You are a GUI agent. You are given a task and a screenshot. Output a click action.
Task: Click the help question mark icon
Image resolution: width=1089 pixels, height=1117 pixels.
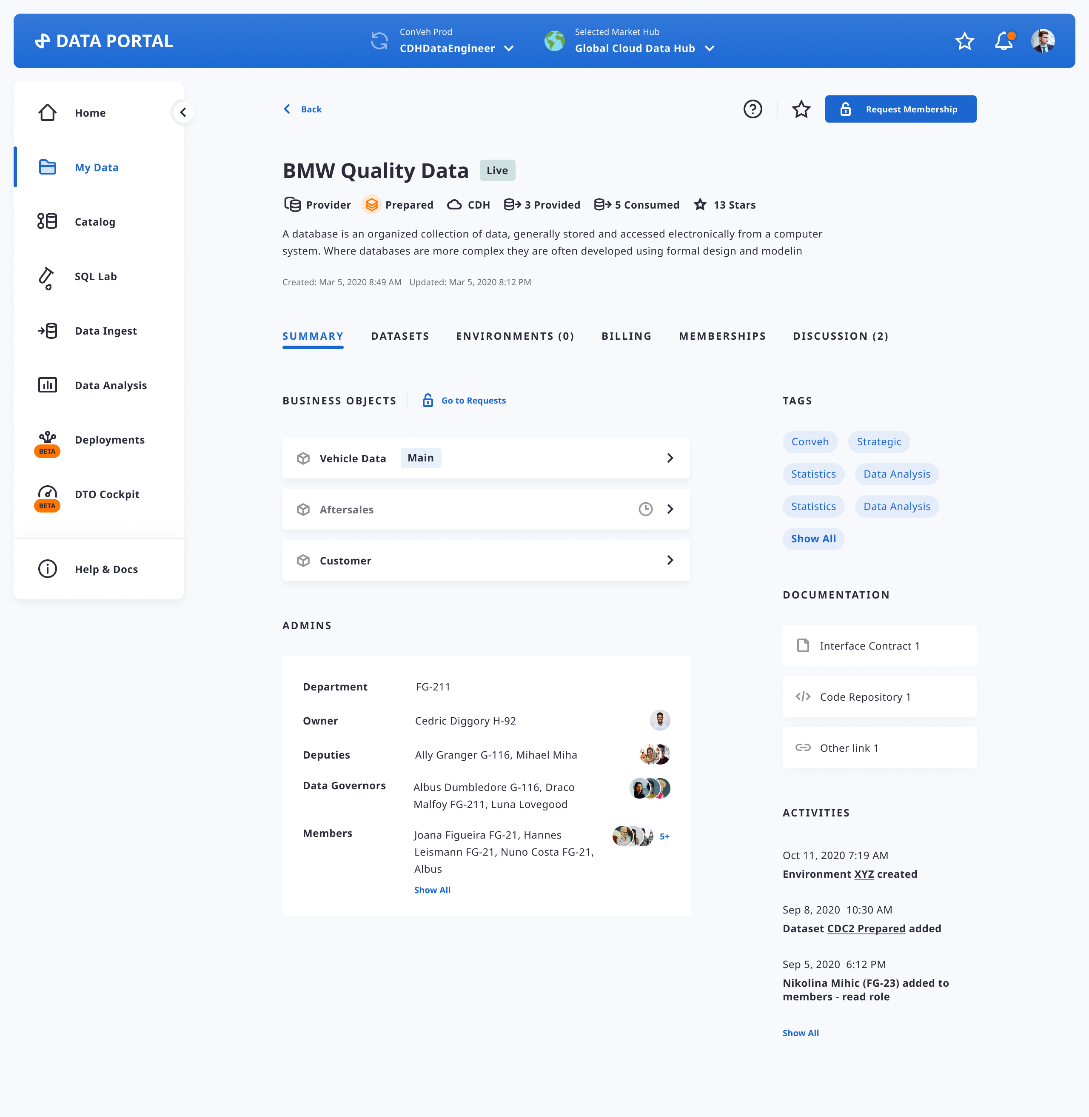coord(752,109)
